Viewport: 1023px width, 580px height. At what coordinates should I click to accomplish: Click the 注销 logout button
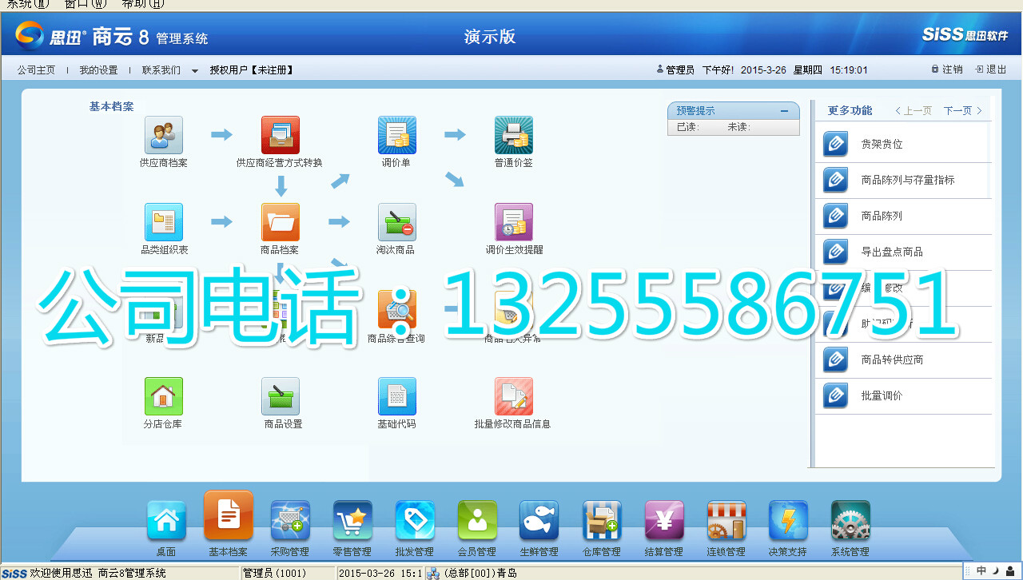(947, 70)
